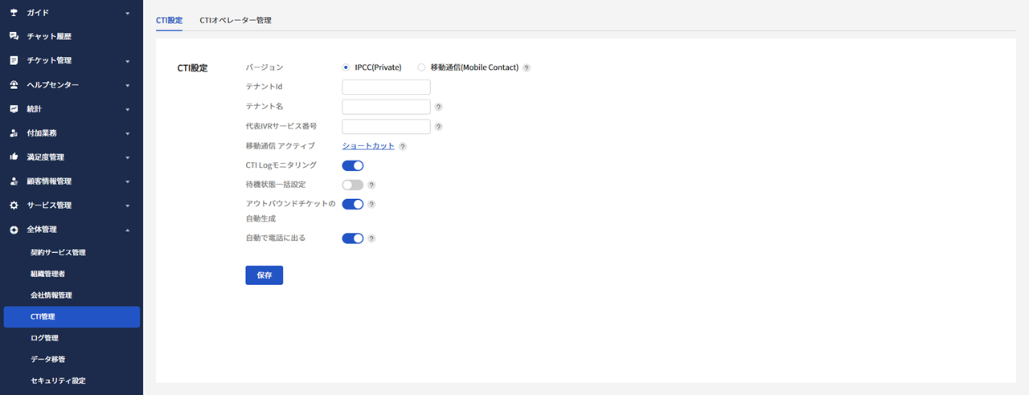This screenshot has width=1029, height=395.
Task: Click the ticket management icon in sidebar
Action: click(x=14, y=61)
